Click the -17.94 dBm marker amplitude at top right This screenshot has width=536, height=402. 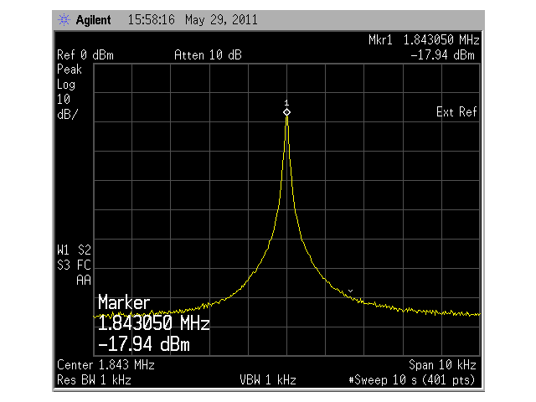pyautogui.click(x=442, y=55)
